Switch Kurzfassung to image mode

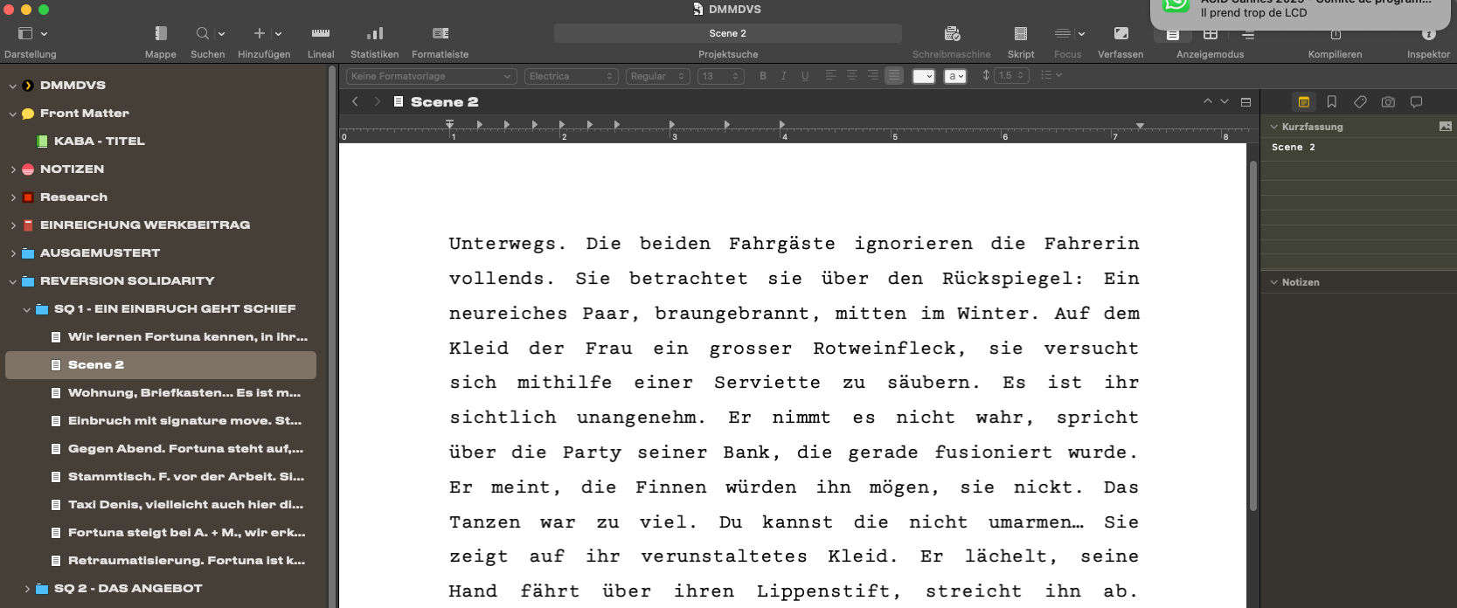point(1445,127)
